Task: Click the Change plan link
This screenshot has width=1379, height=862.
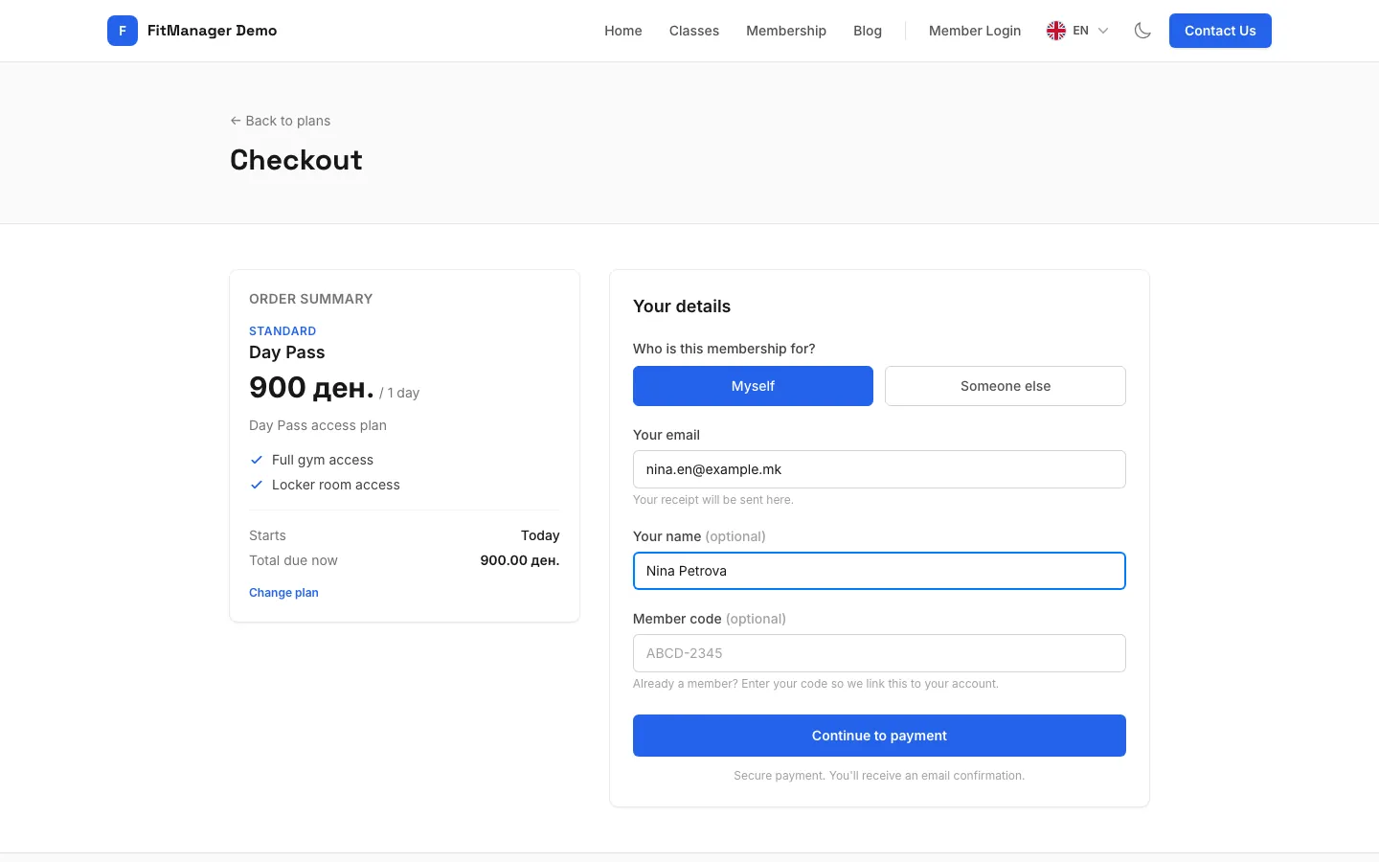Action: 283,593
